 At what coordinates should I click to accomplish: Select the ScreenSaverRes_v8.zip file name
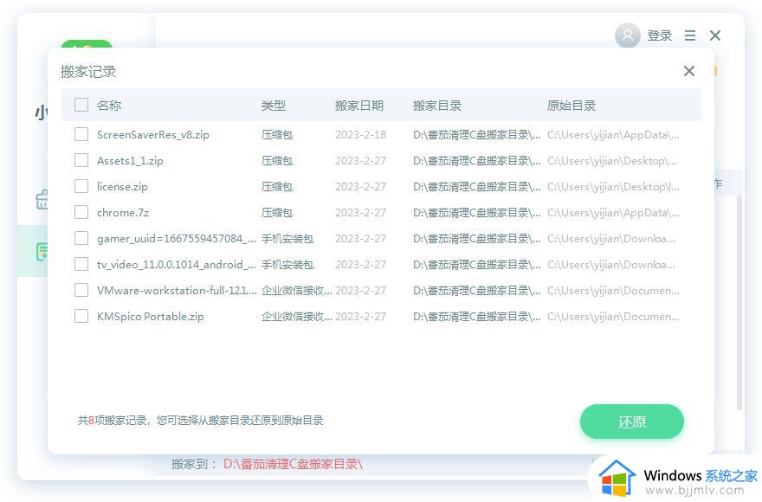[153, 135]
